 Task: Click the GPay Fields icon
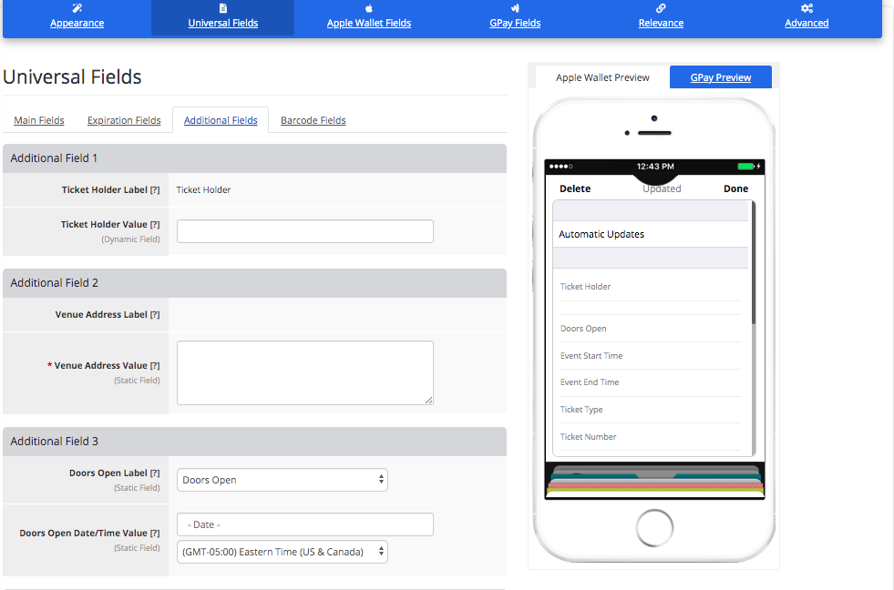(515, 8)
